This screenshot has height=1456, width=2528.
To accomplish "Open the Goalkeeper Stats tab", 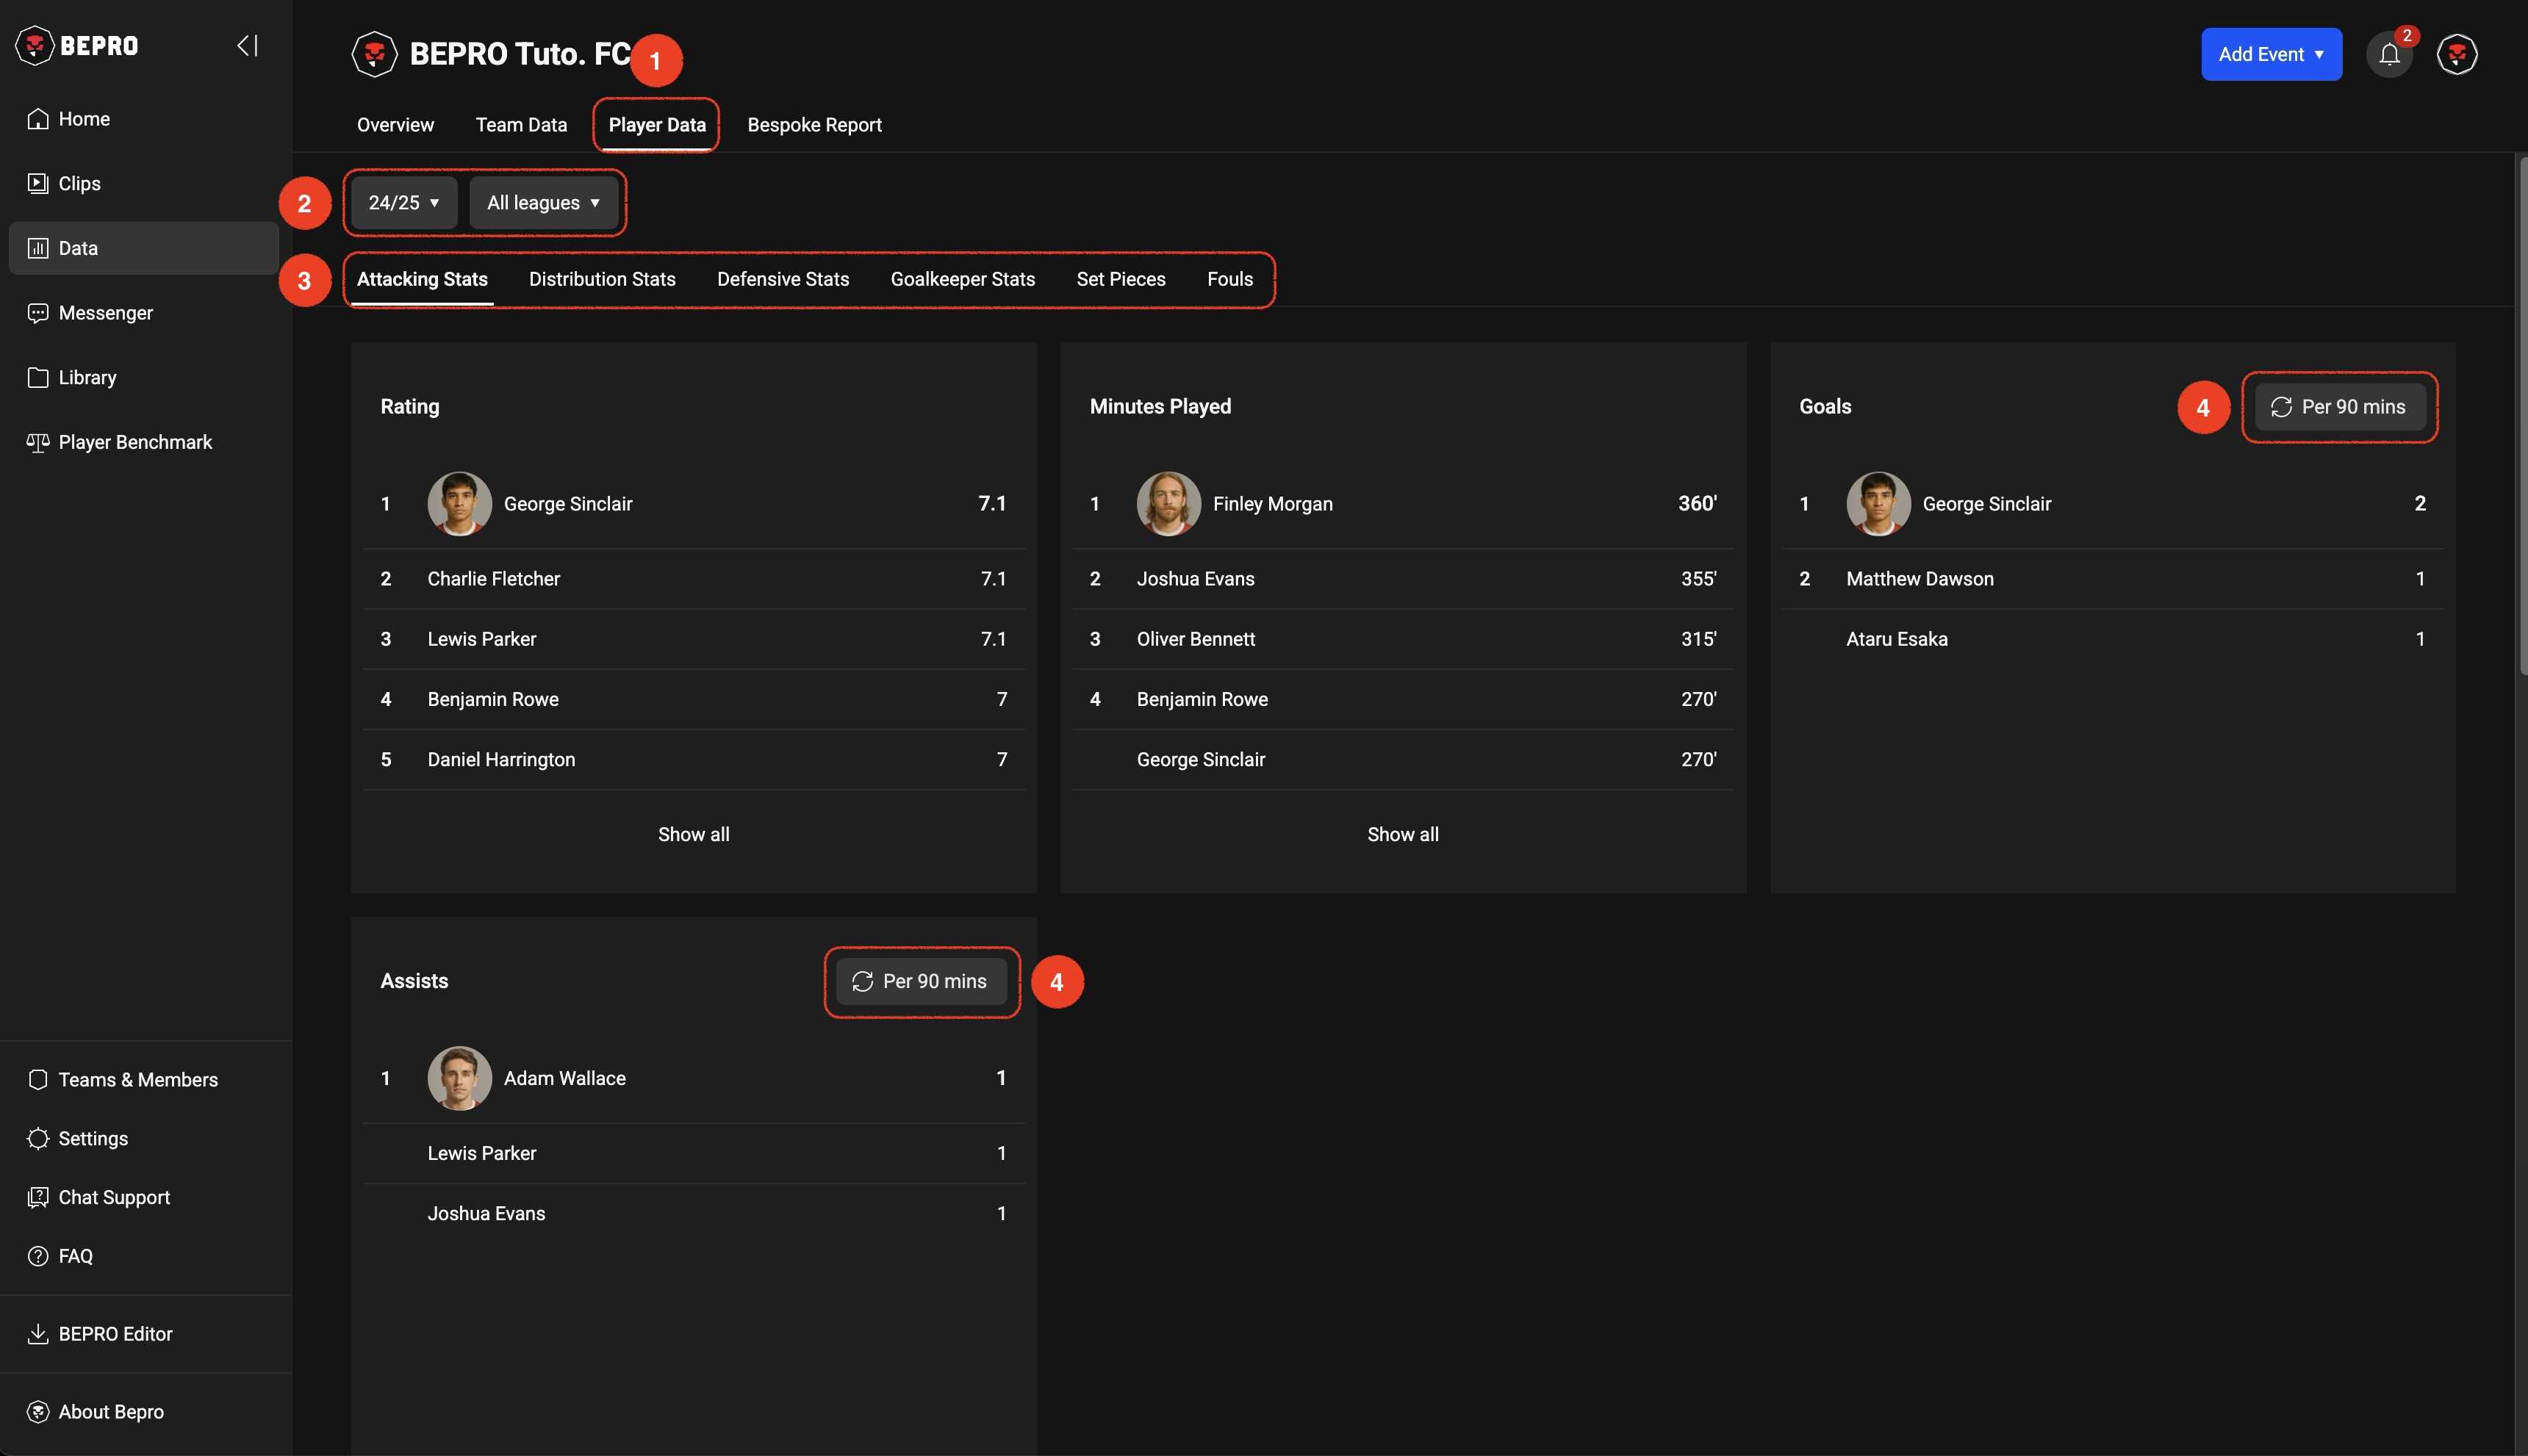I will point(961,279).
